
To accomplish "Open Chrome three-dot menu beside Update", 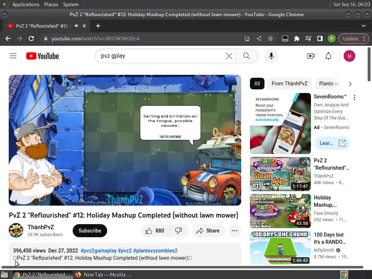I will pyautogui.click(x=364, y=39).
